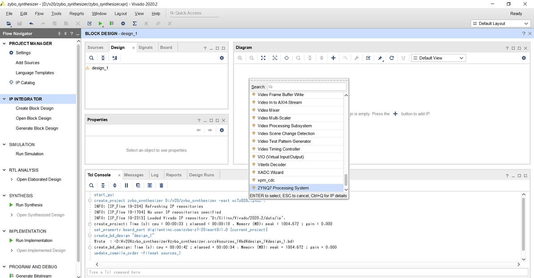Open the Tools menu
Screen dimensions: 534x278
tap(57, 14)
